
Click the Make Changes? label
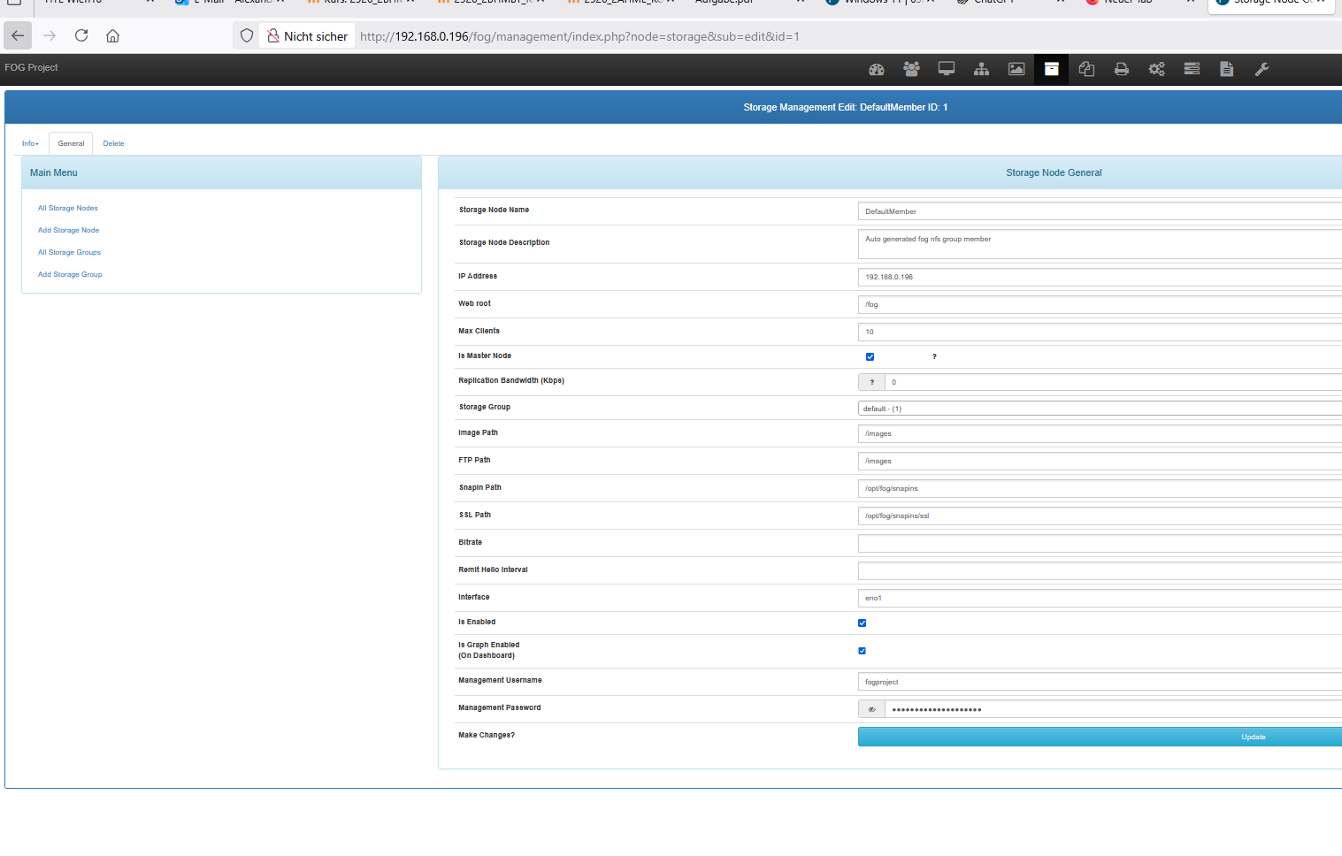pyautogui.click(x=487, y=735)
